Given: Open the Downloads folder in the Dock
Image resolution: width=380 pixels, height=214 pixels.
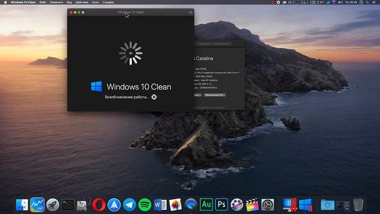Looking at the screenshot, I should [x=327, y=204].
